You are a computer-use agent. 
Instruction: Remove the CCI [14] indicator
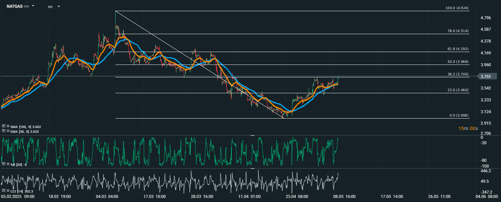pyautogui.click(x=8, y=191)
